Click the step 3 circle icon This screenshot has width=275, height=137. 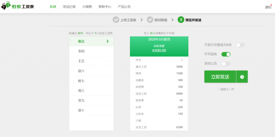(181, 20)
